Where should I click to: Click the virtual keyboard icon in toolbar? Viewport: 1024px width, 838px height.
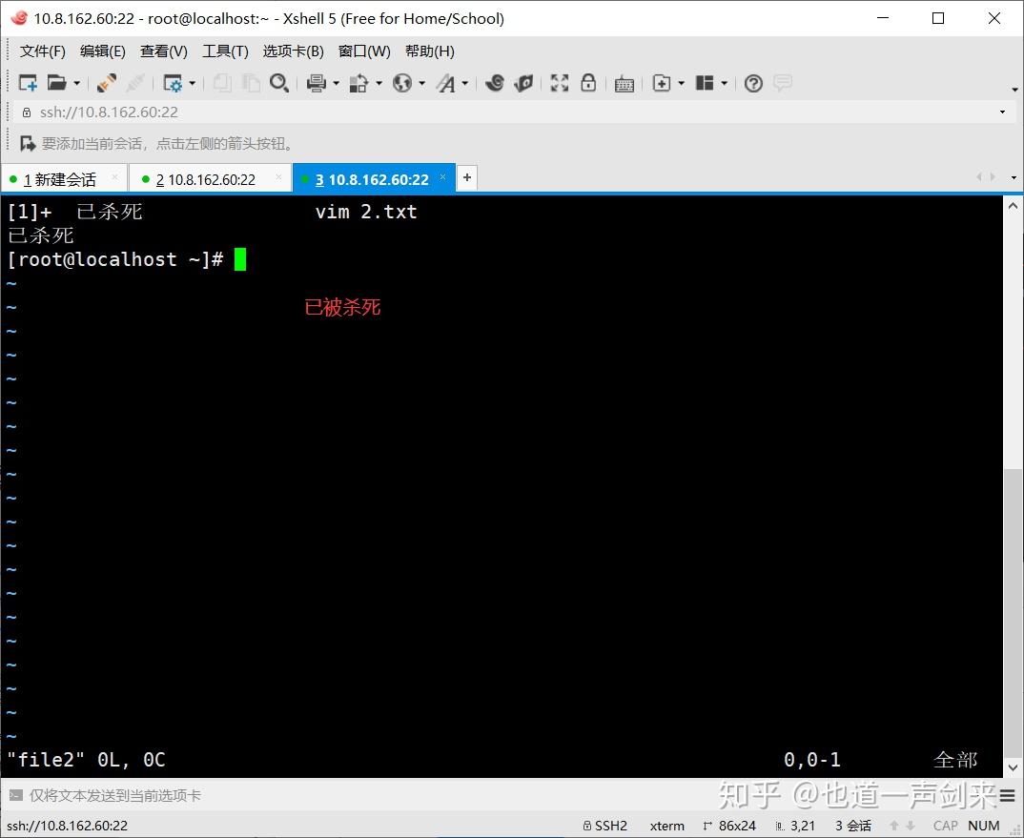pos(625,84)
